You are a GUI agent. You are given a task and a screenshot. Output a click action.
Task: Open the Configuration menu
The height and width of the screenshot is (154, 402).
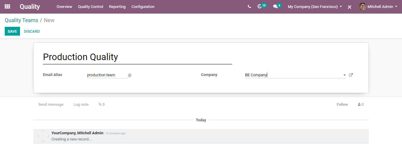[x=143, y=6]
